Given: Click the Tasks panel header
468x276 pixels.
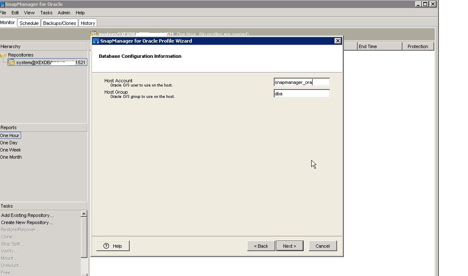Looking at the screenshot, I should 44,206.
